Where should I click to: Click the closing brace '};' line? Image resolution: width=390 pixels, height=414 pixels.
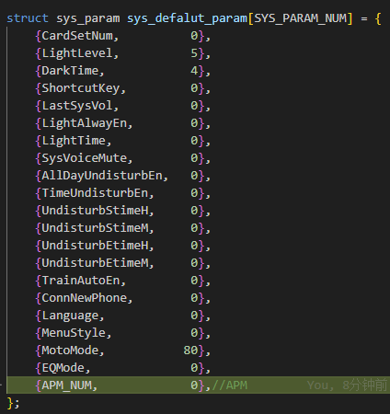tap(13, 403)
